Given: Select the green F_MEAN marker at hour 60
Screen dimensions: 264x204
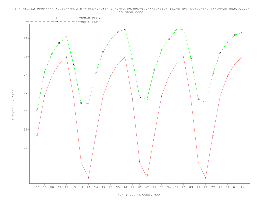Looking at the screenshot, I should click(x=184, y=29).
